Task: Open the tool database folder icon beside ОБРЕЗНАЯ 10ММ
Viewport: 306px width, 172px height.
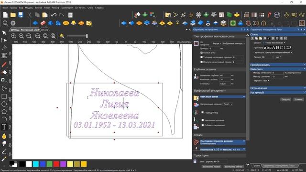Action: click(x=196, y=97)
